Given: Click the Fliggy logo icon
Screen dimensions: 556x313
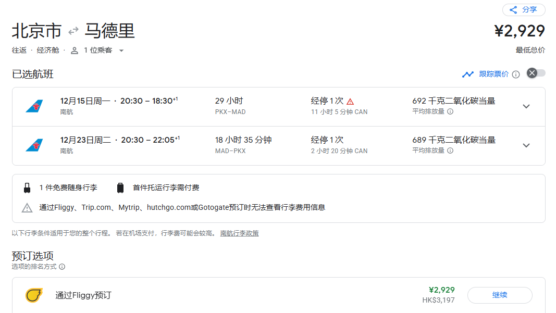Looking at the screenshot, I should click(x=34, y=295).
